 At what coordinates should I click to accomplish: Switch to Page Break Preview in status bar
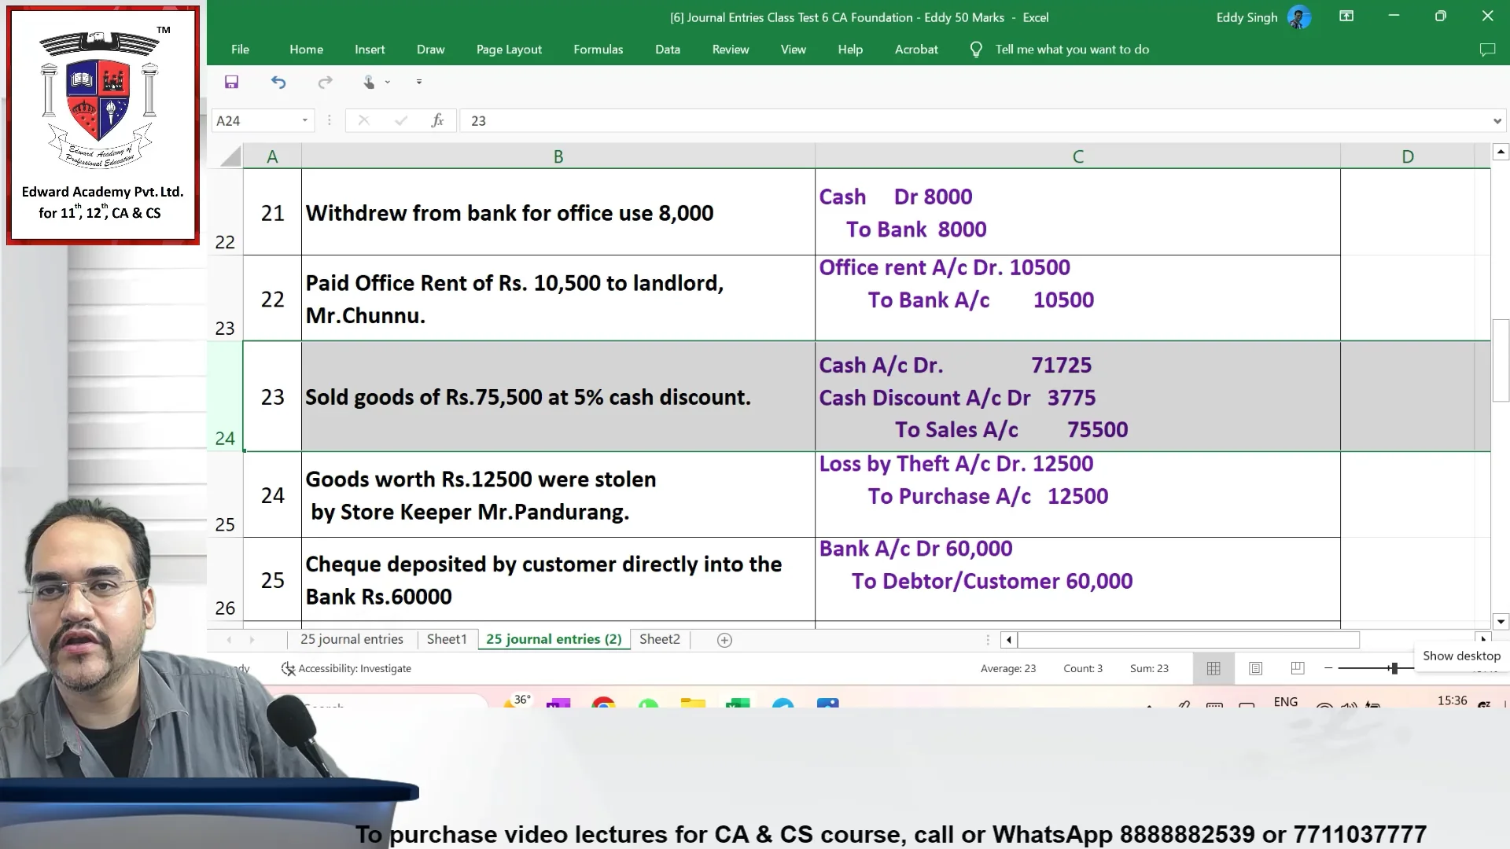click(1297, 668)
